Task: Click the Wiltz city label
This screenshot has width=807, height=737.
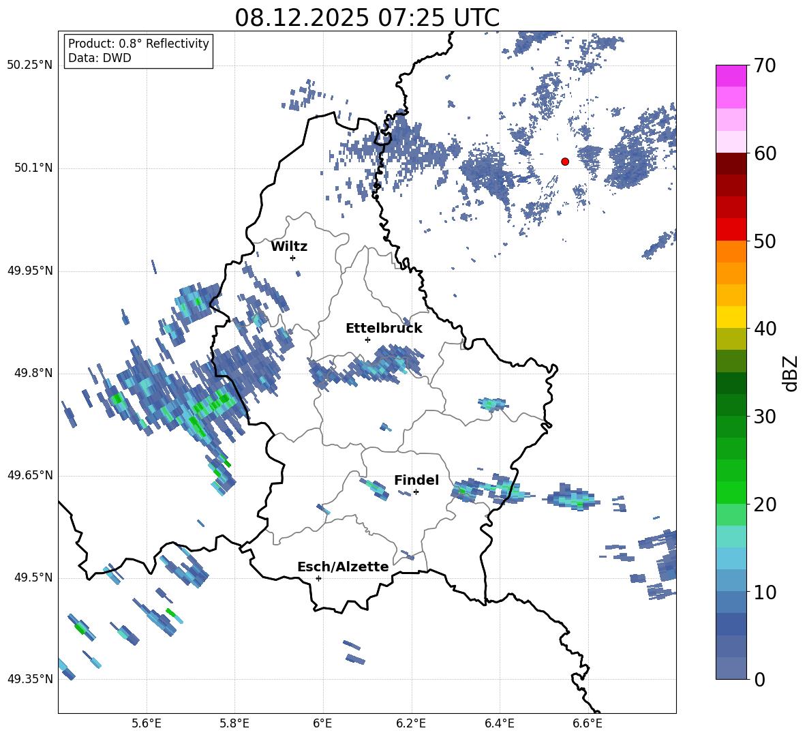Action: (289, 247)
